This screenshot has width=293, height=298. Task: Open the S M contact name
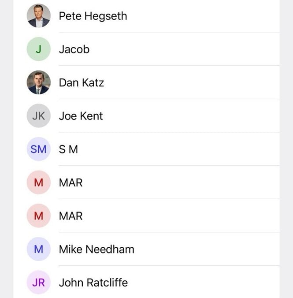coord(68,149)
